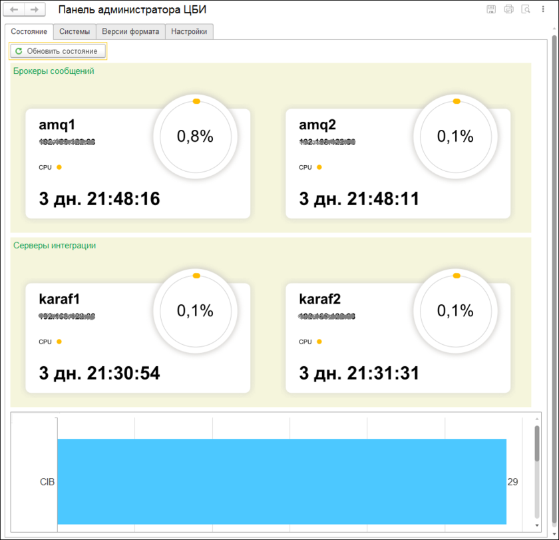Click the karaf1 0,1% load gauge

click(x=195, y=310)
